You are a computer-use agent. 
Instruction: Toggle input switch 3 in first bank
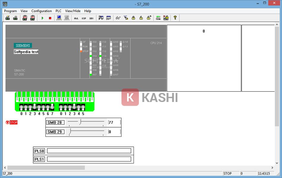tap(34, 107)
